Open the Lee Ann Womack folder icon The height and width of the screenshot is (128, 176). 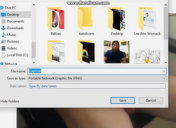(x=147, y=19)
